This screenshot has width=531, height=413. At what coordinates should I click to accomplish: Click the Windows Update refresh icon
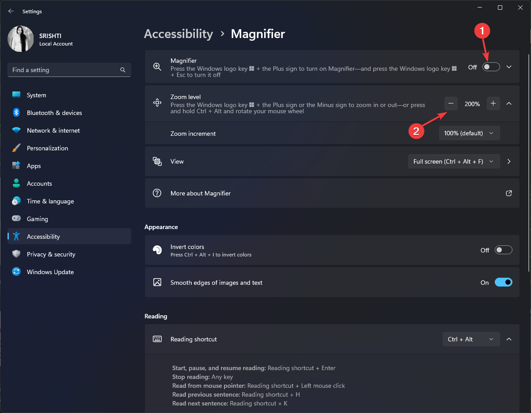click(16, 272)
